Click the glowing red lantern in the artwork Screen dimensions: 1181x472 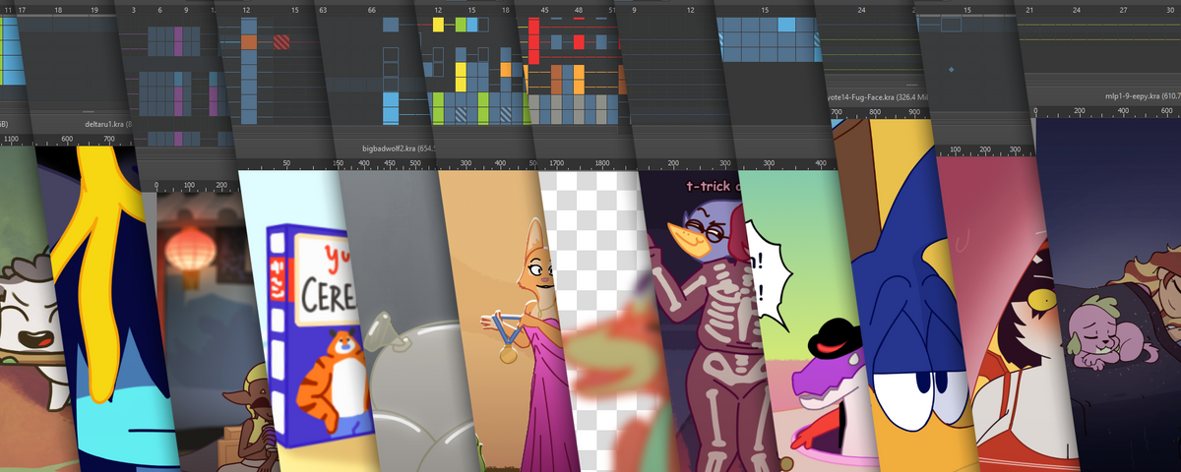pyautogui.click(x=189, y=249)
